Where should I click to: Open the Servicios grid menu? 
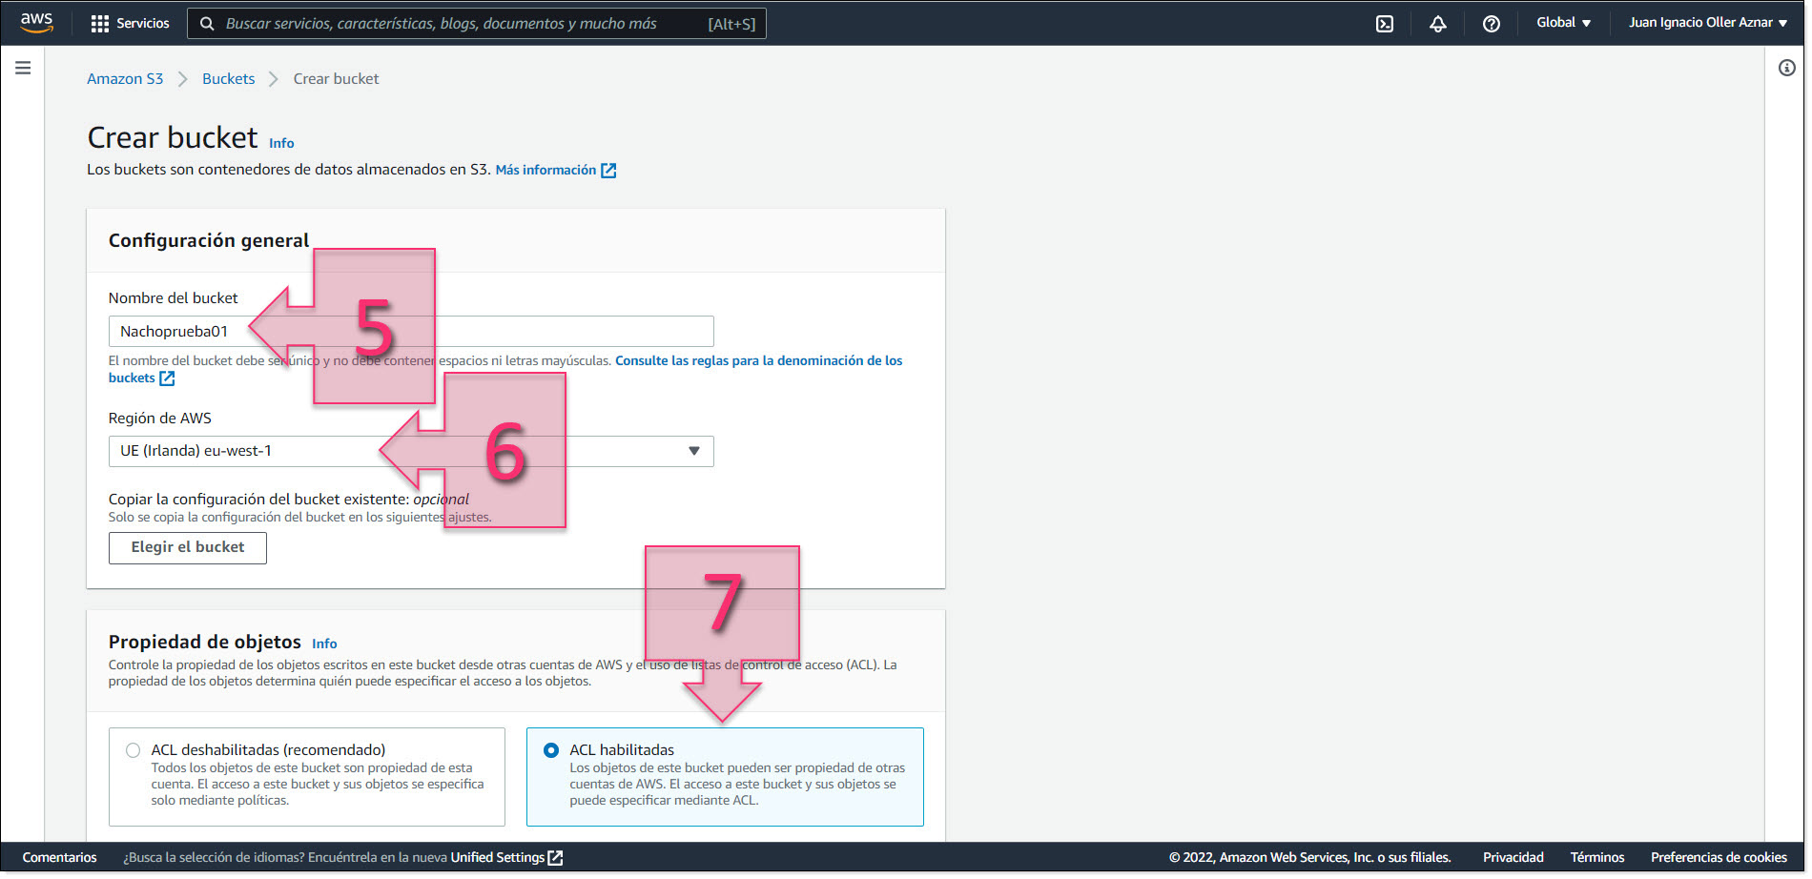(x=130, y=24)
